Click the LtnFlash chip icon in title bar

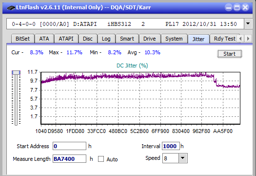click(x=11, y=7)
